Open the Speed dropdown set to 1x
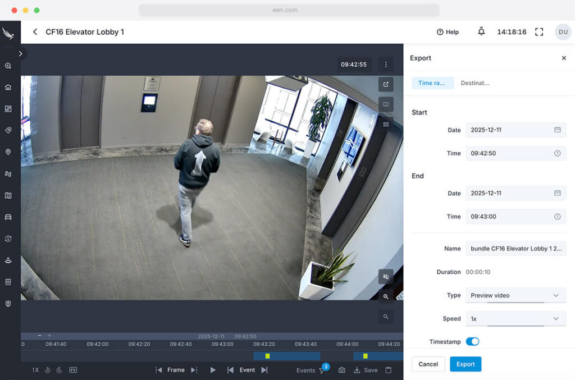This screenshot has height=380, width=575. [x=515, y=319]
